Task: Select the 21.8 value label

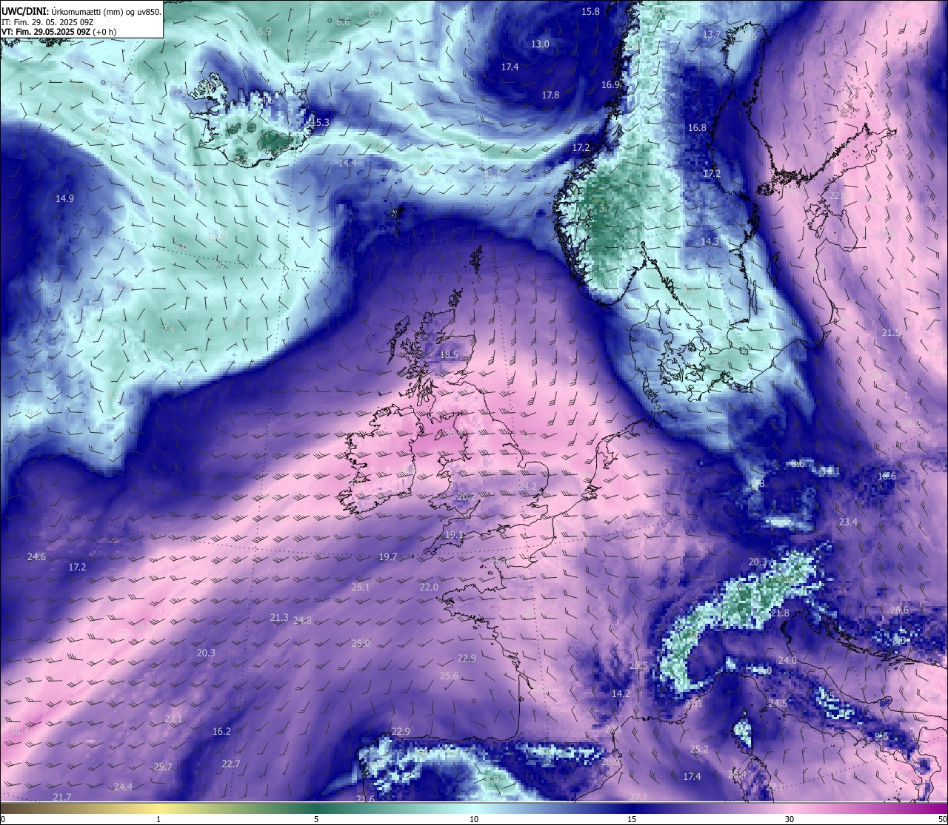Action: point(780,613)
